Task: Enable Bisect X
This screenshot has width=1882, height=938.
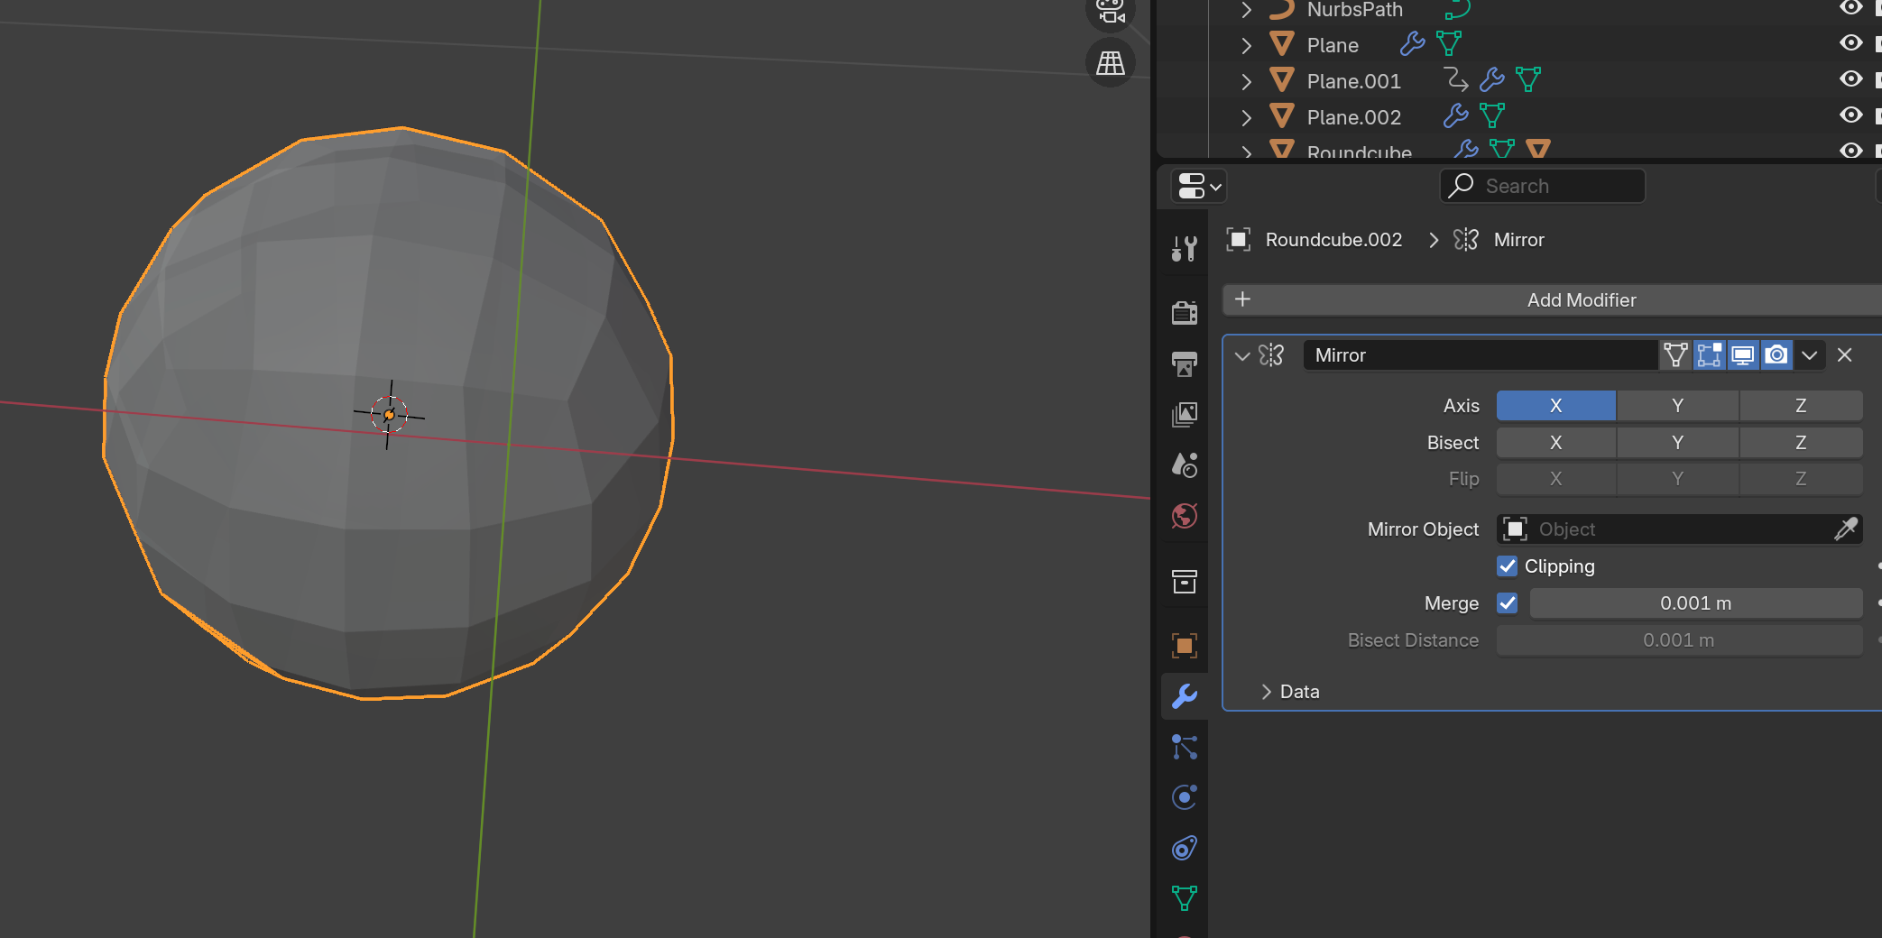Action: pyautogui.click(x=1556, y=443)
